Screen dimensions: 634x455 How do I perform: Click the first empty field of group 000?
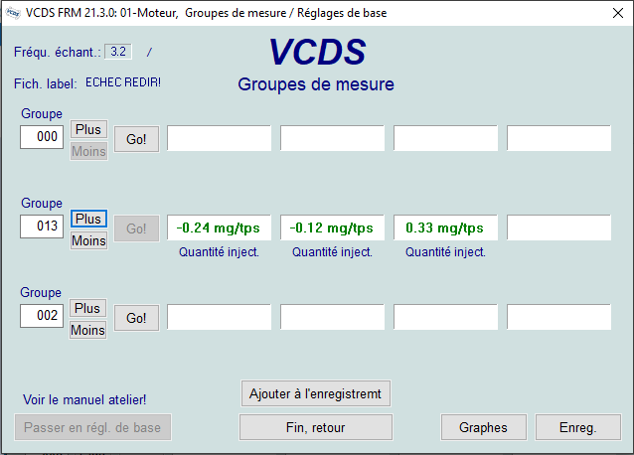219,138
